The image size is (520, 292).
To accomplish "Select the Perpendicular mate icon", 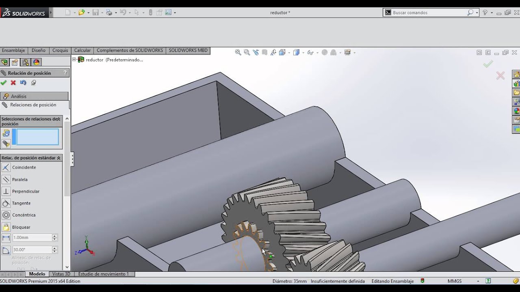I will pos(6,191).
